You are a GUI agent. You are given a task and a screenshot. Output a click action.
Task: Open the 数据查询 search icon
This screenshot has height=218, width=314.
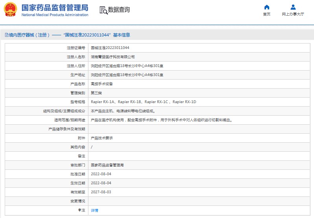103,10
